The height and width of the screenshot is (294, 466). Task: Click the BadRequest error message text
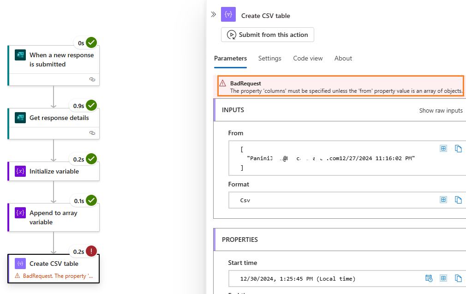pyautogui.click(x=346, y=91)
